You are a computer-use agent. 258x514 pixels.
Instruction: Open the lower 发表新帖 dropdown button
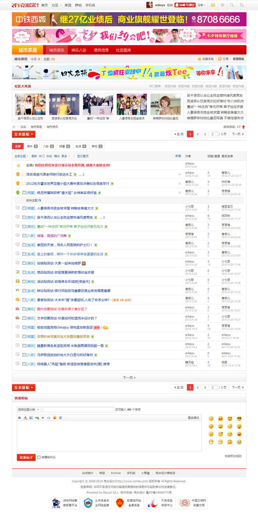pos(24,387)
